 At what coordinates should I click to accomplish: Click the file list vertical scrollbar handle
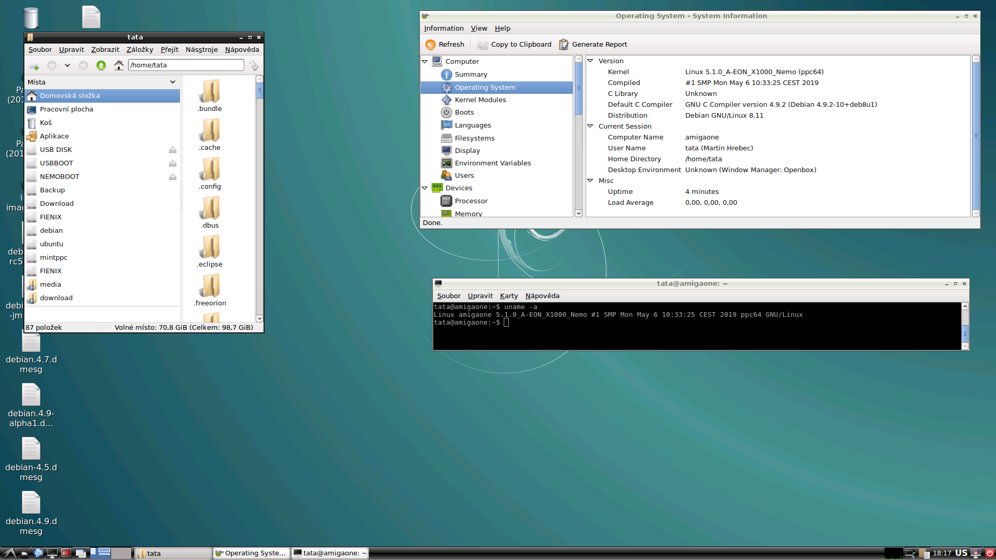(x=259, y=91)
